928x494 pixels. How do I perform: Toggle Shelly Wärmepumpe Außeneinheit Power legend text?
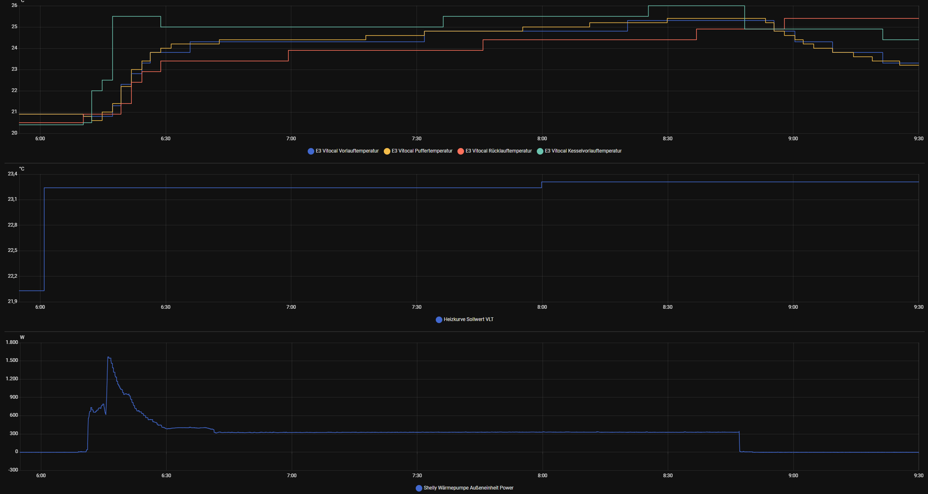point(469,488)
